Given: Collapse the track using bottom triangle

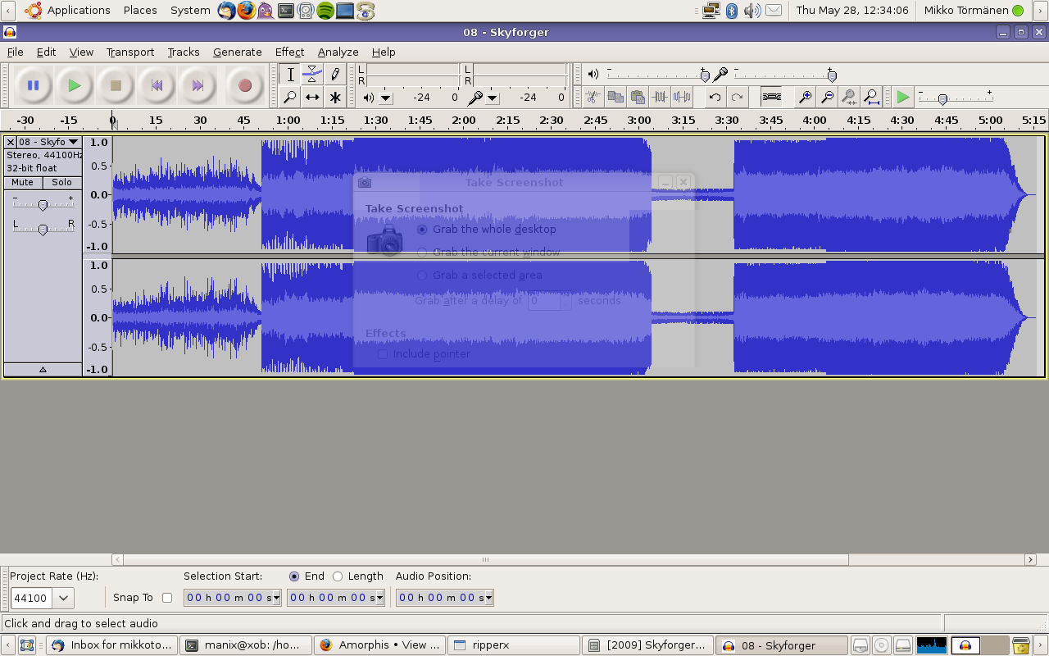Looking at the screenshot, I should (43, 370).
